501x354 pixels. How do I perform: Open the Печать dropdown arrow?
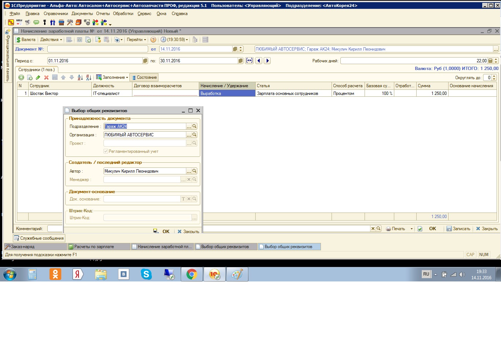[x=412, y=229]
